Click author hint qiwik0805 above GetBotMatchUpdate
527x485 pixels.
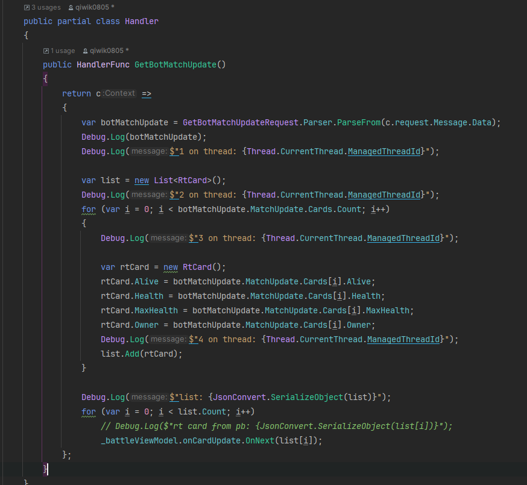pos(107,51)
